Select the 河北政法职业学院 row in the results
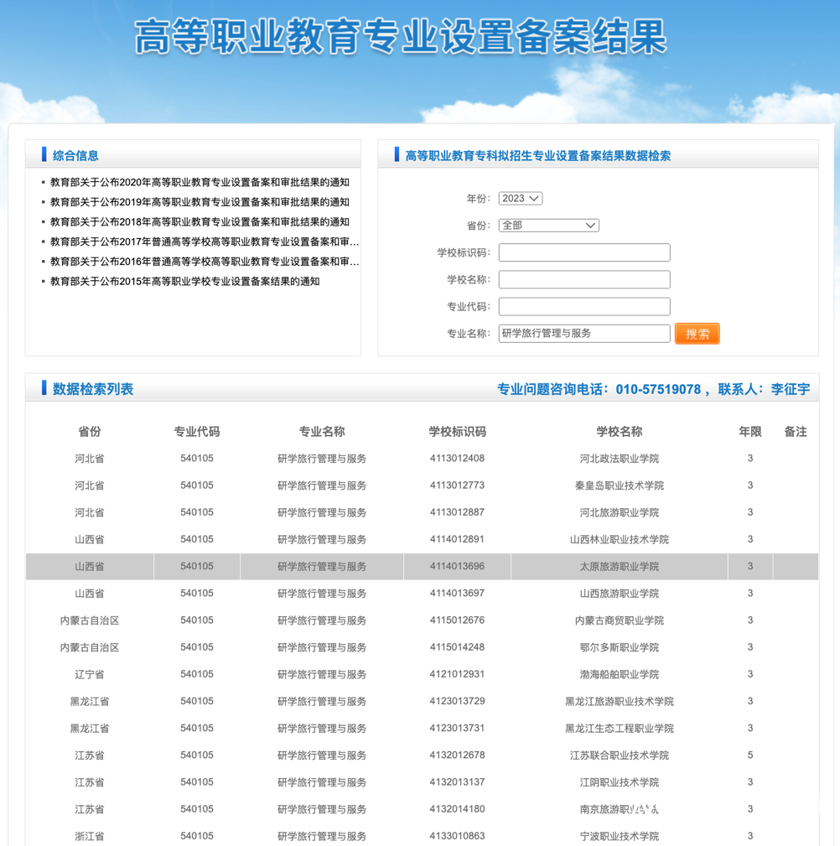The height and width of the screenshot is (846, 840). pos(419,458)
